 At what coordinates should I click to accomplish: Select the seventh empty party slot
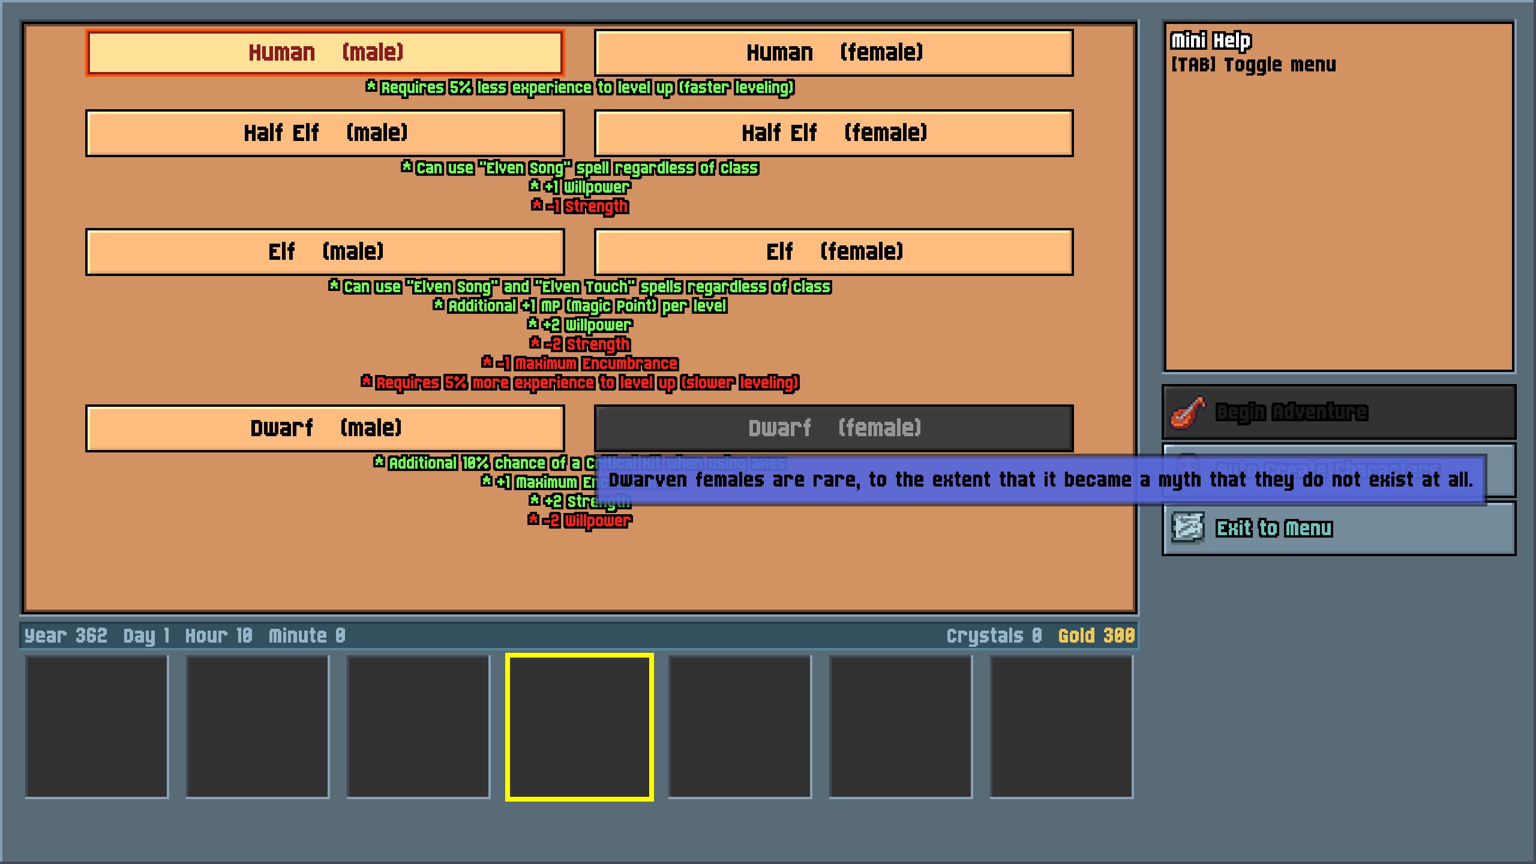tap(1061, 727)
